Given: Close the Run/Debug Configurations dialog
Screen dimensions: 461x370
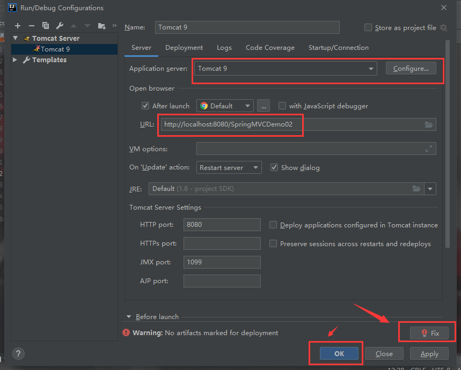Looking at the screenshot, I should pyautogui.click(x=444, y=8).
